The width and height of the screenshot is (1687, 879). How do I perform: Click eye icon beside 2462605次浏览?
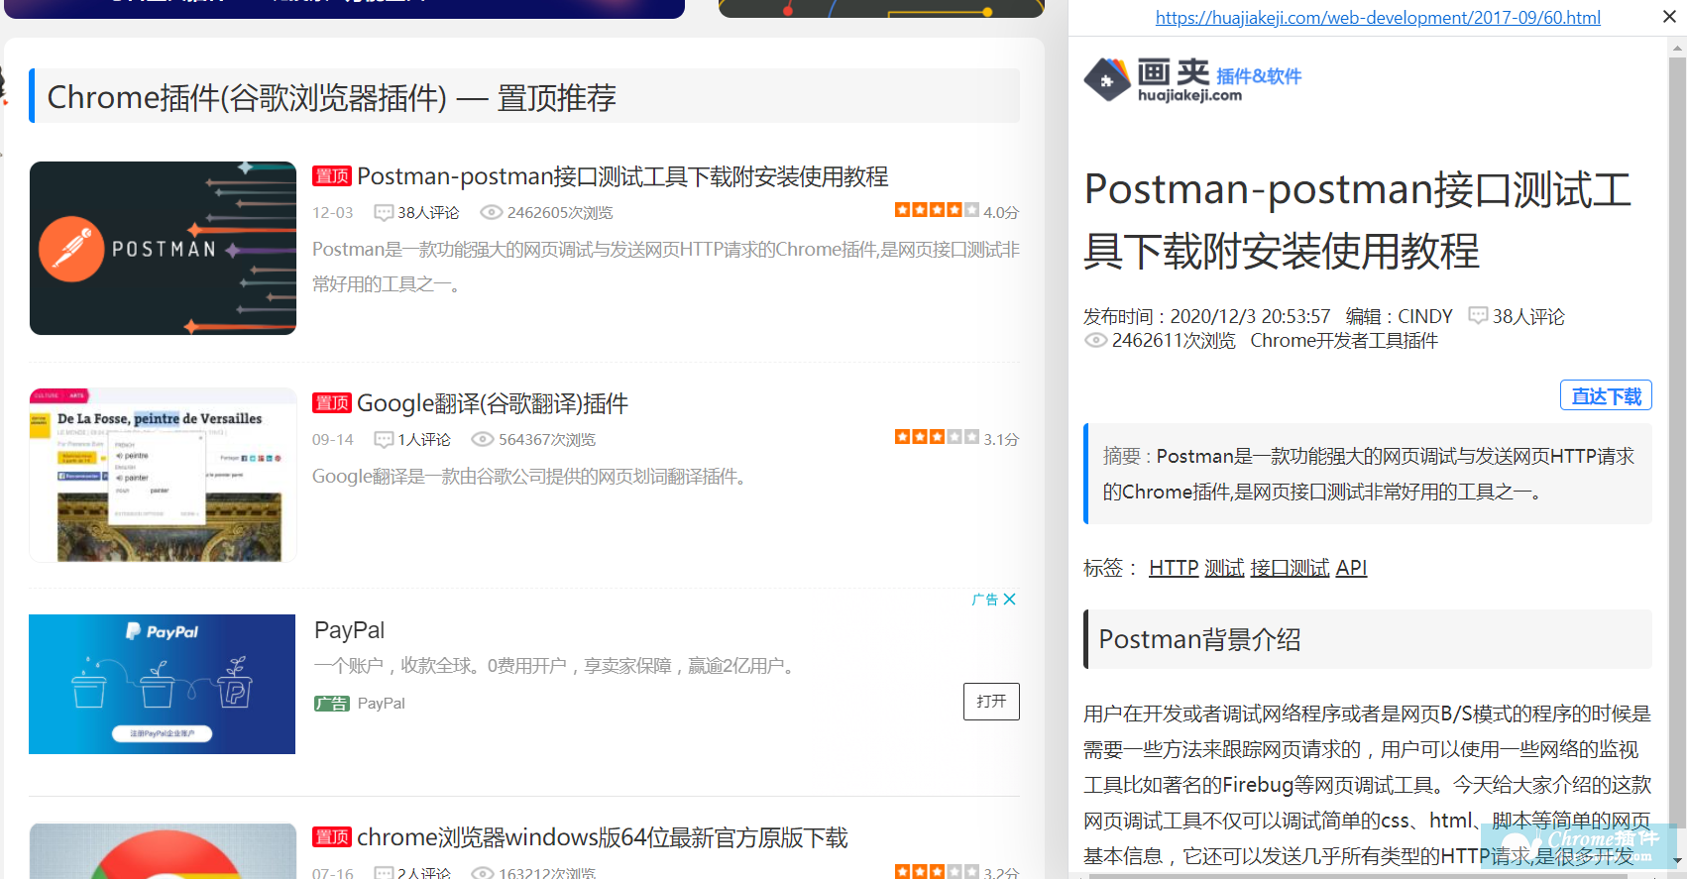(x=491, y=213)
